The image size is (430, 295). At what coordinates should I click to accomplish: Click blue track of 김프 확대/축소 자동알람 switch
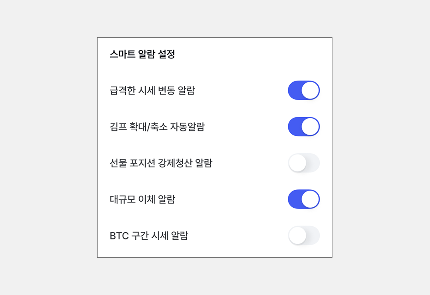(295, 127)
